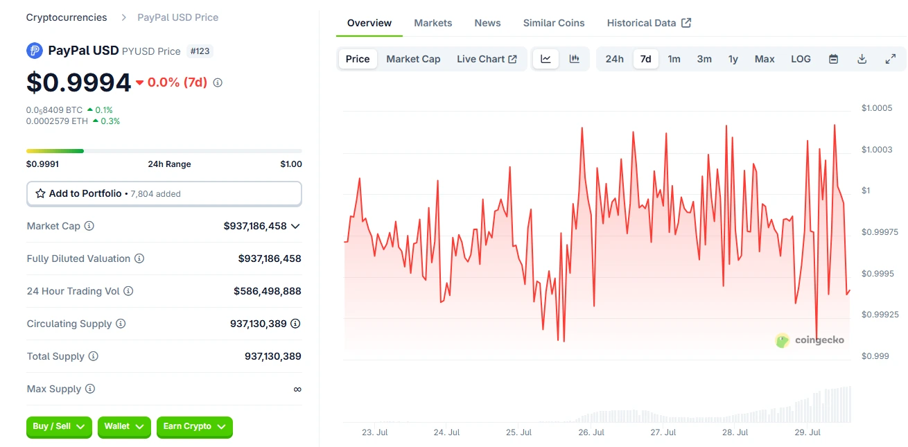Expand the Market Cap value chevron
This screenshot has height=447, width=908.
[x=295, y=226]
